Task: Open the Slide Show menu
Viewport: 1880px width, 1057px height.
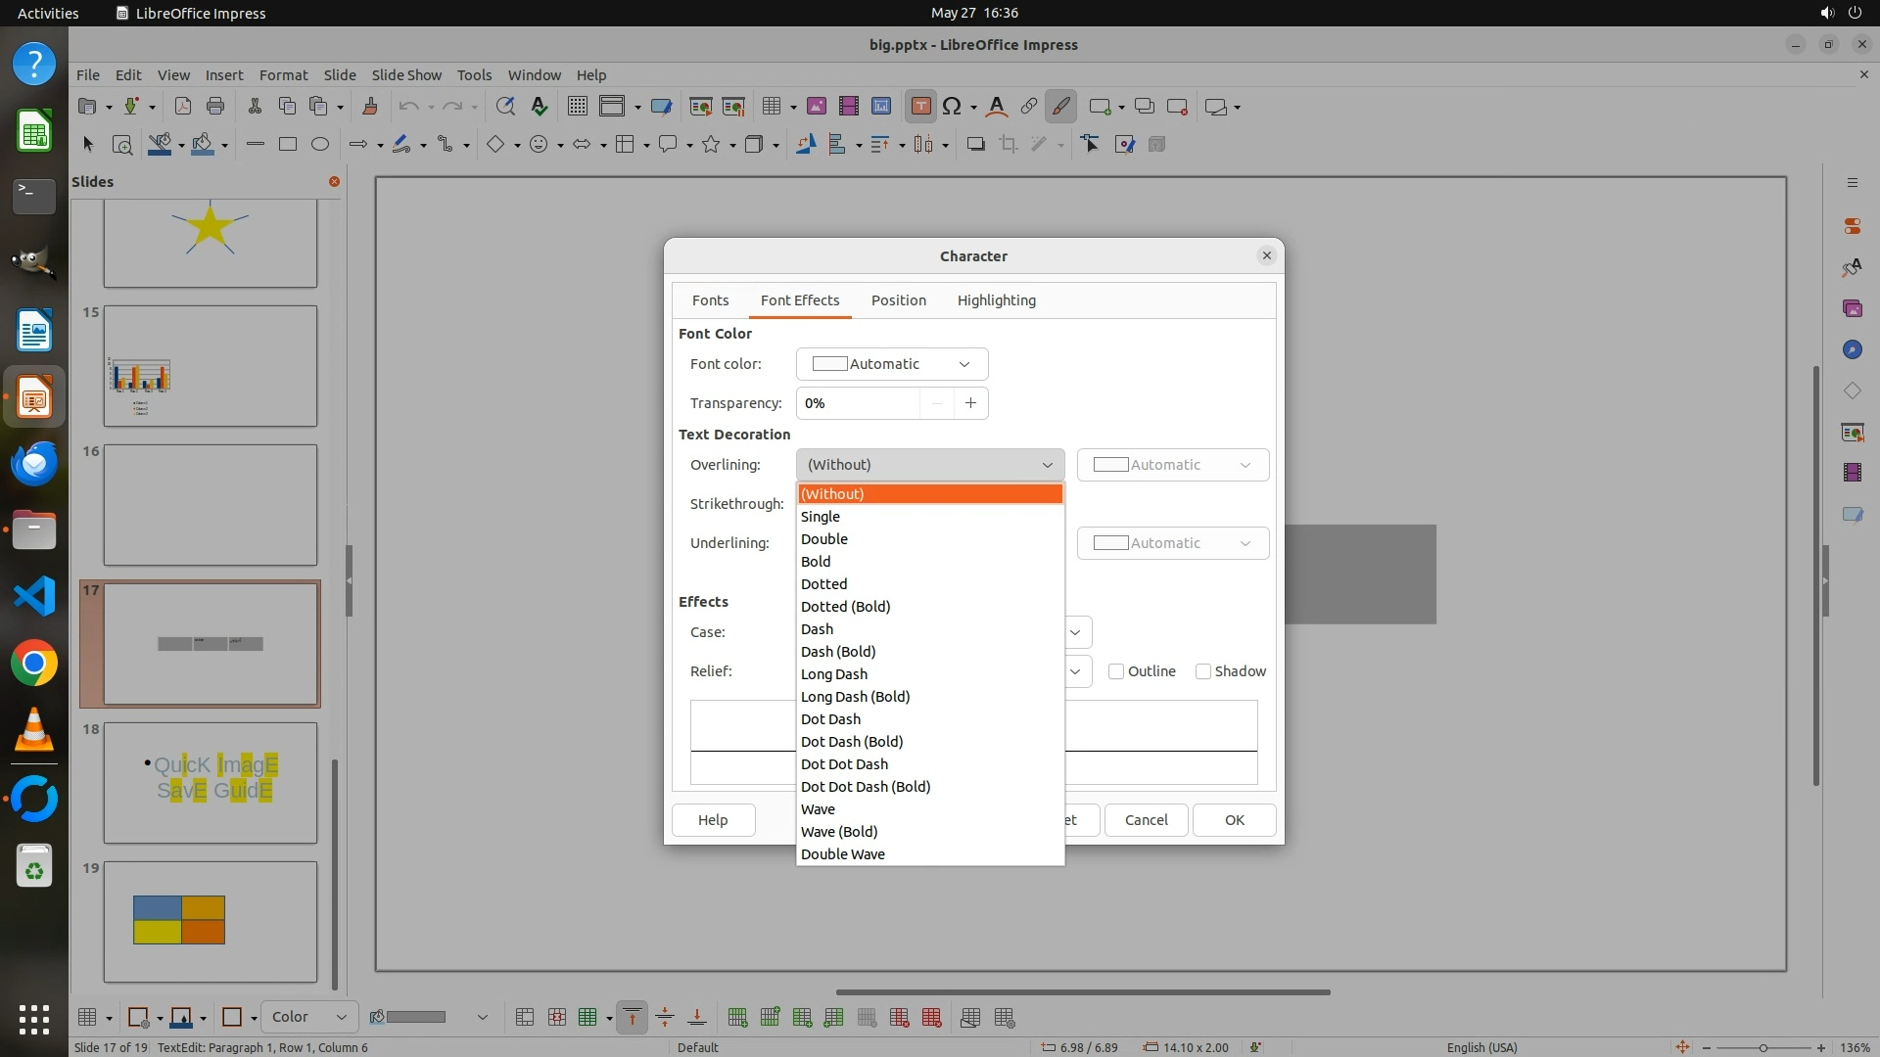Action: point(406,74)
